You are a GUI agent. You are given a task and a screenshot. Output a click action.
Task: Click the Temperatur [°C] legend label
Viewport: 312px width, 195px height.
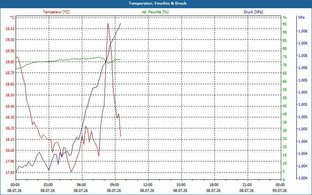(56, 12)
